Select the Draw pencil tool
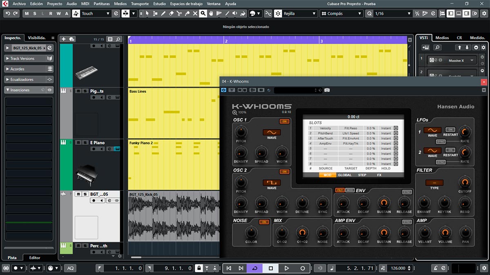 click(x=163, y=13)
